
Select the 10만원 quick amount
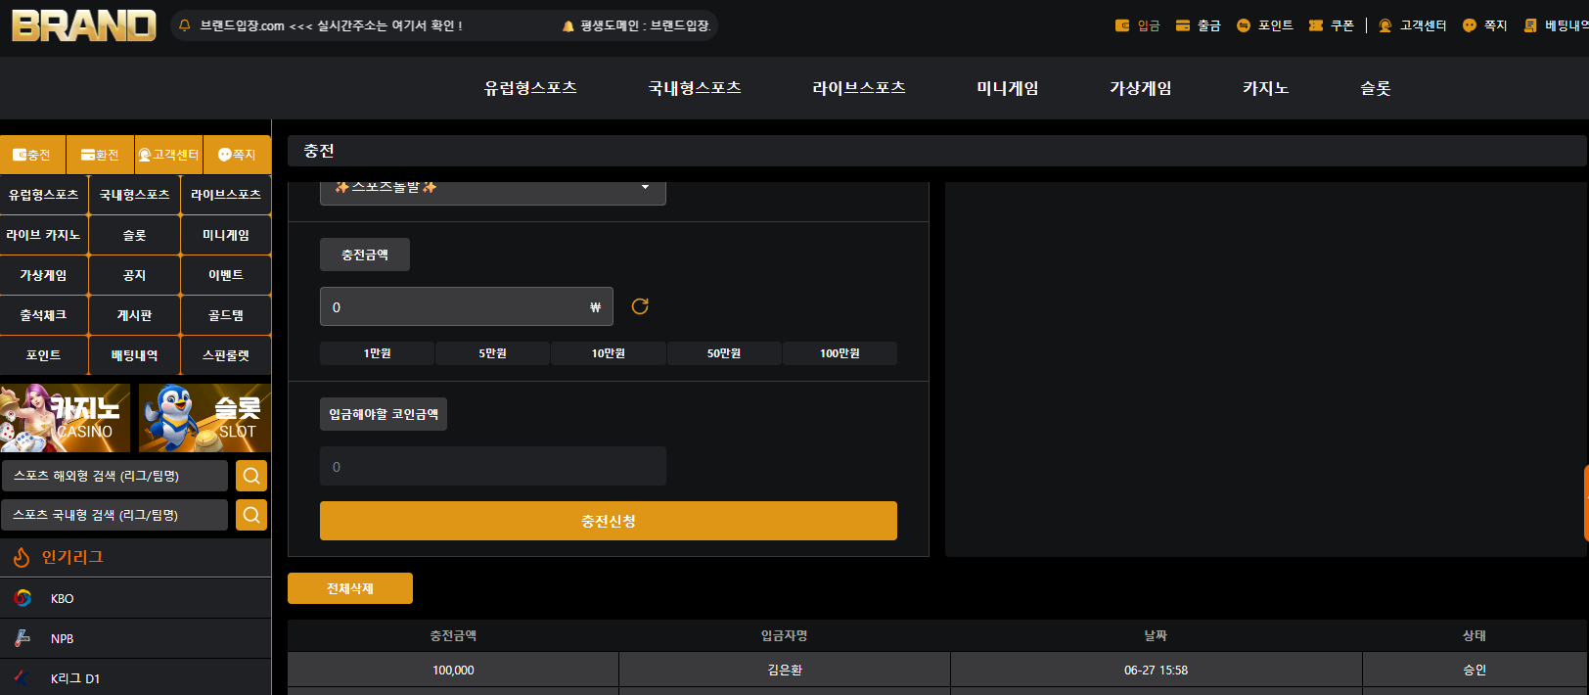[609, 353]
